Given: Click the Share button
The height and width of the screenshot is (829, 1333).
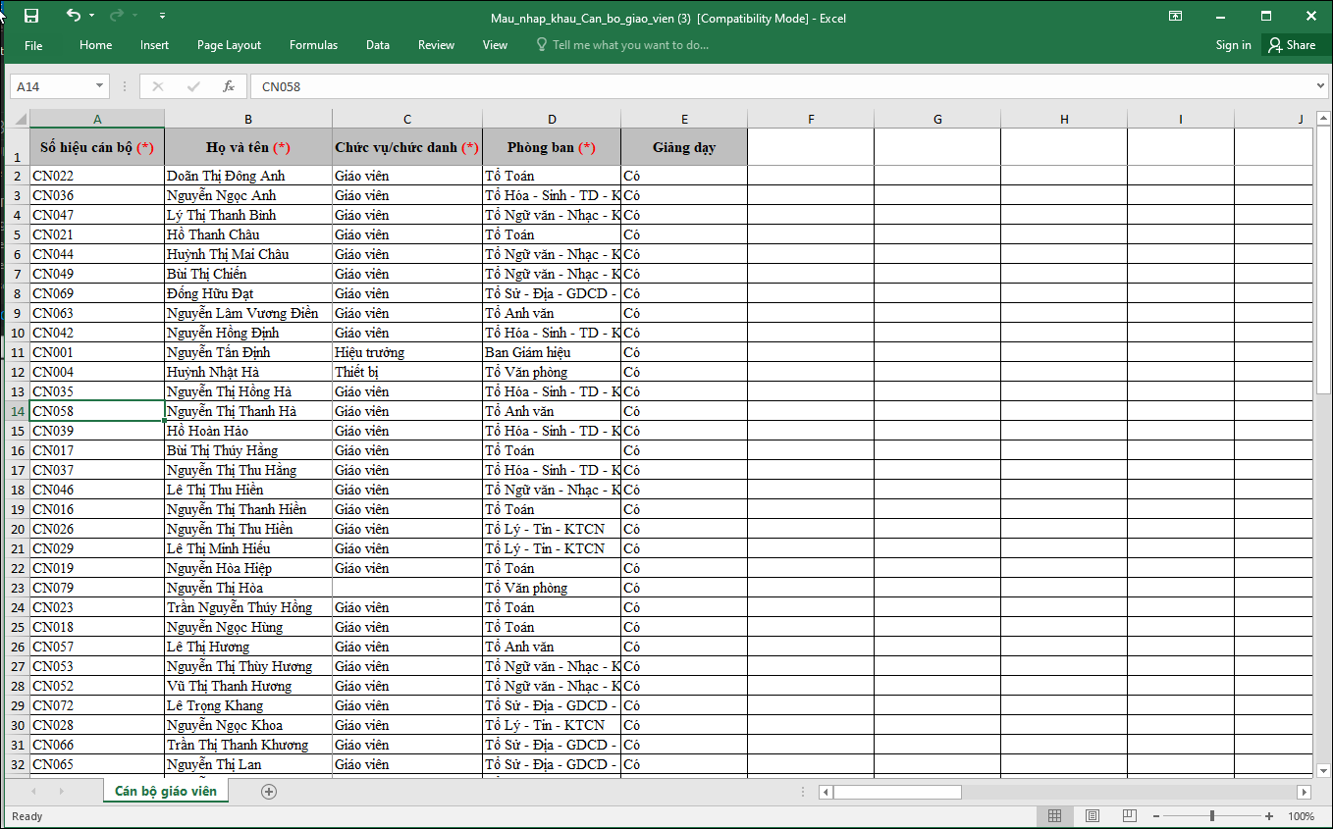Looking at the screenshot, I should tap(1292, 45).
